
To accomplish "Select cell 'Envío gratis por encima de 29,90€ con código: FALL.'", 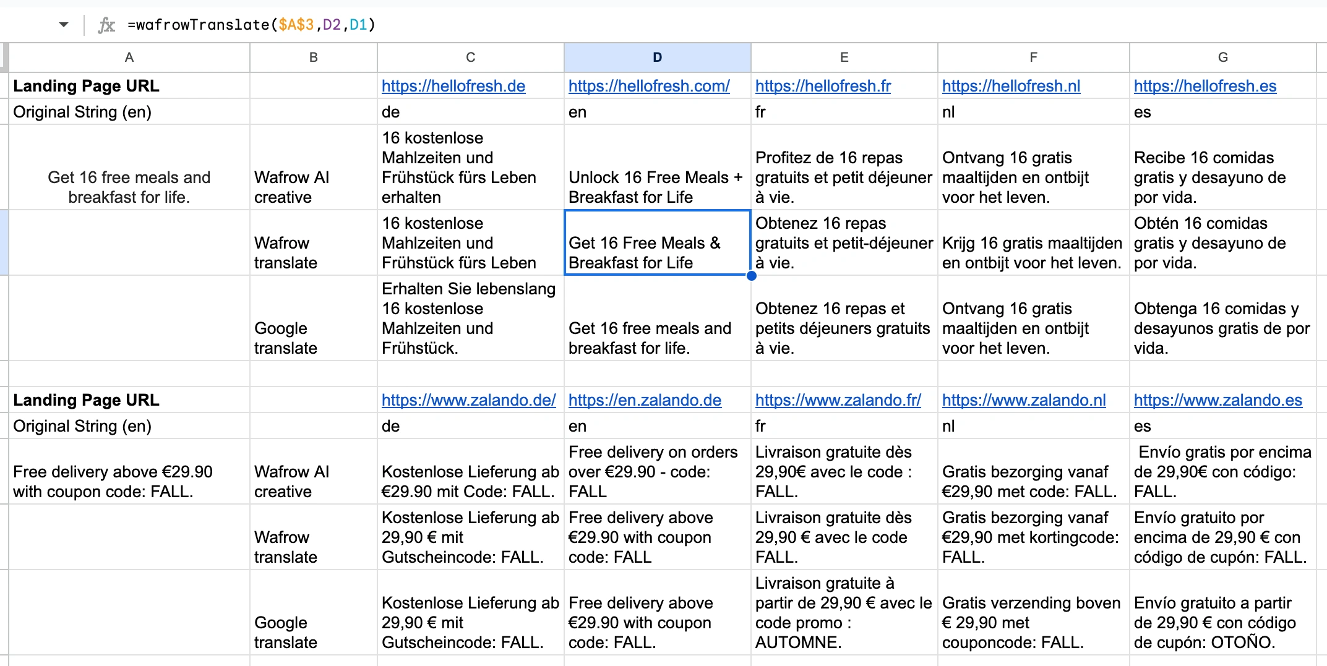I will 1223,471.
